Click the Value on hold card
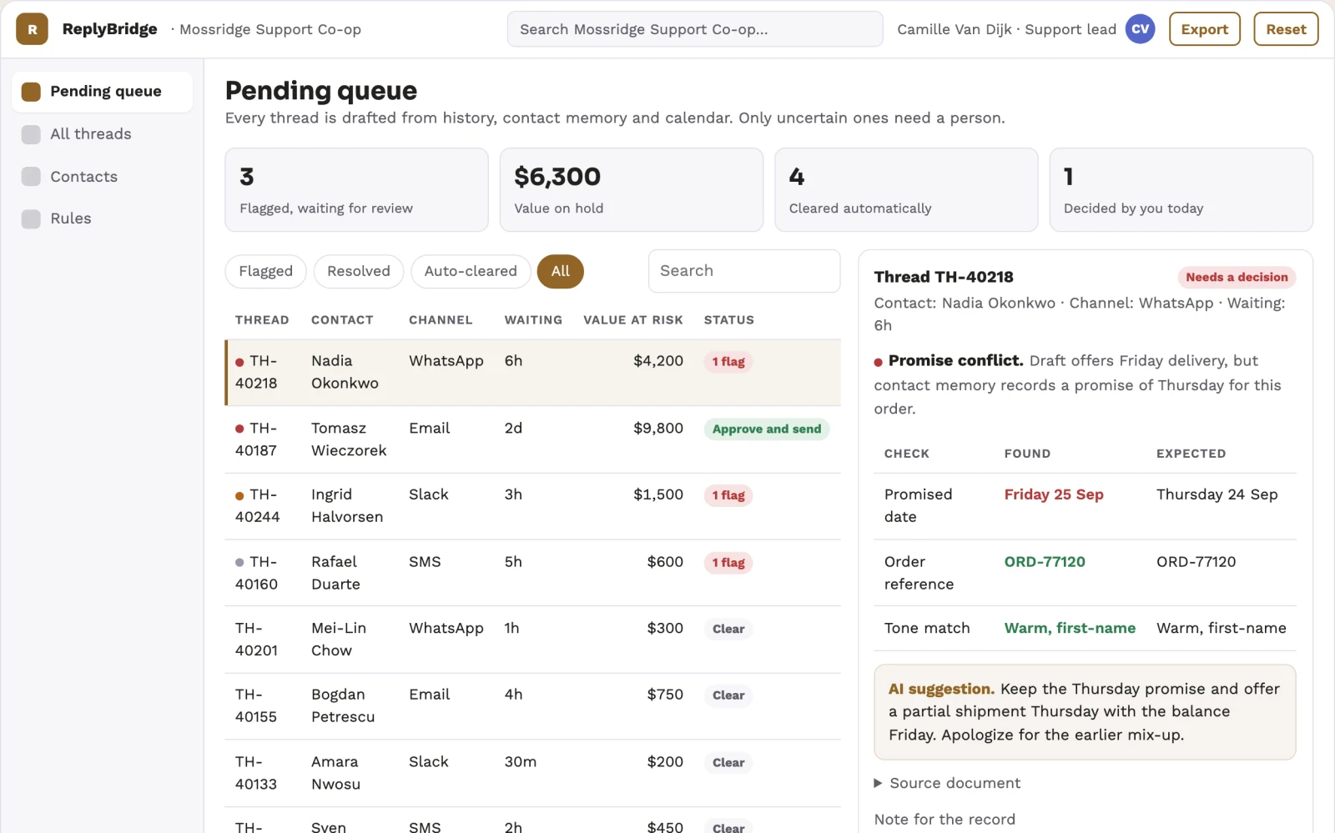1335x833 pixels. click(x=631, y=190)
